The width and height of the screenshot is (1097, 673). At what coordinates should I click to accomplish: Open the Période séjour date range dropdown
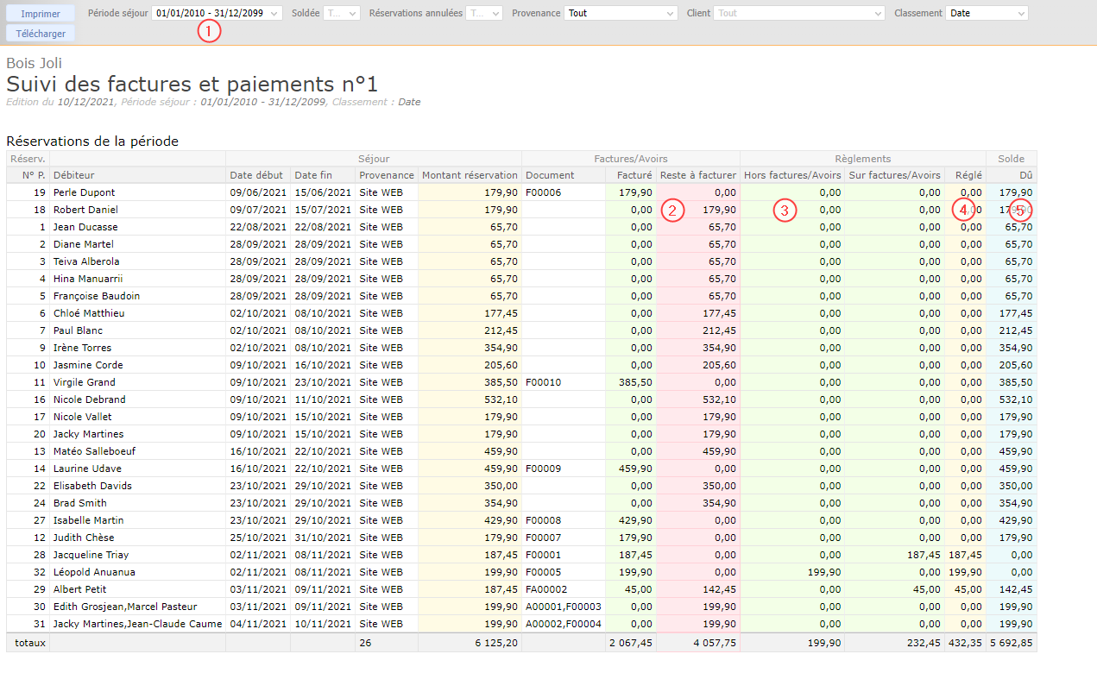[217, 14]
